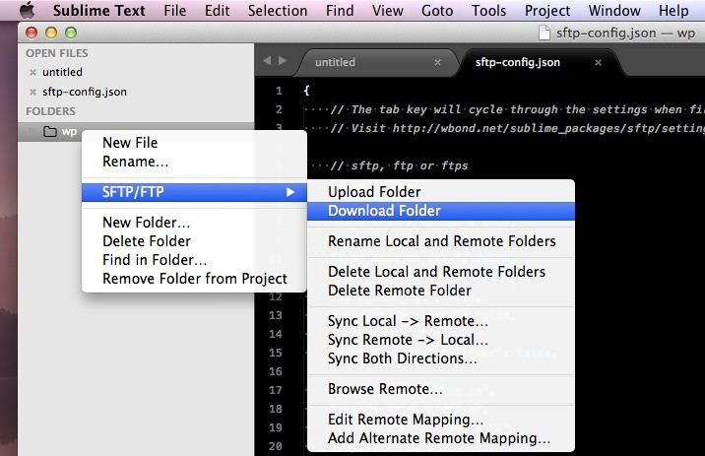Click the comment '// sftp, ftp or ftps'

[399, 165]
